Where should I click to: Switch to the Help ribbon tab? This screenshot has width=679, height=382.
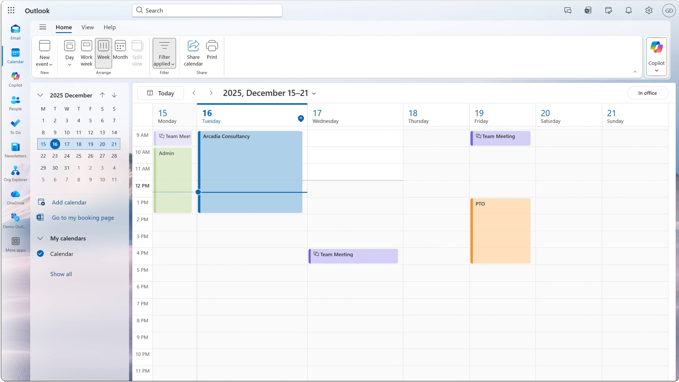click(x=109, y=27)
